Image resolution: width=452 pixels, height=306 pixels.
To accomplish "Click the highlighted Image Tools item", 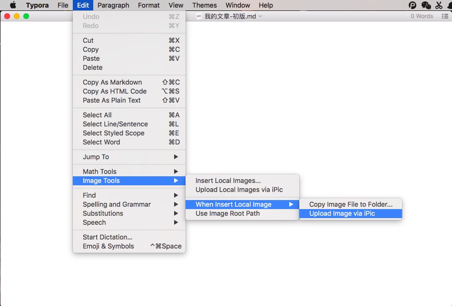I will (129, 181).
